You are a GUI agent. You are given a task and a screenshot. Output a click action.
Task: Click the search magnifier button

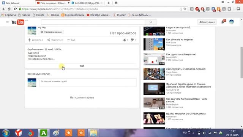pos(151,22)
